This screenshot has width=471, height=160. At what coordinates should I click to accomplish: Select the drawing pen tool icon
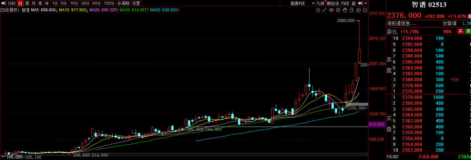(325, 10)
